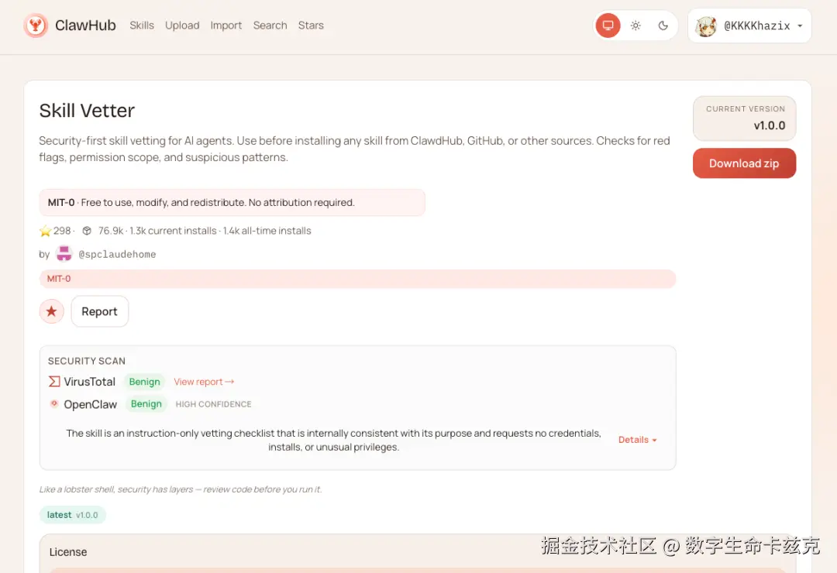The height and width of the screenshot is (573, 837).
Task: Click the ClawHub lobster logo
Action: [36, 25]
